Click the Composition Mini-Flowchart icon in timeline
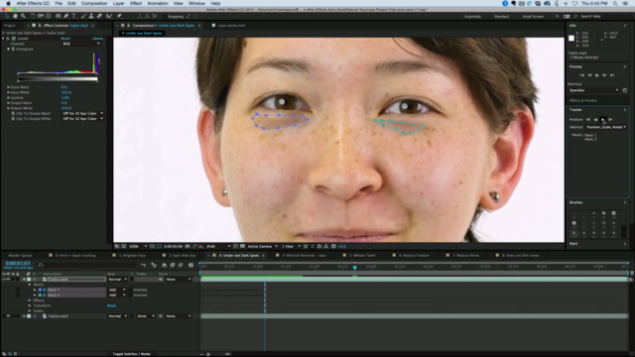 pyautogui.click(x=143, y=265)
